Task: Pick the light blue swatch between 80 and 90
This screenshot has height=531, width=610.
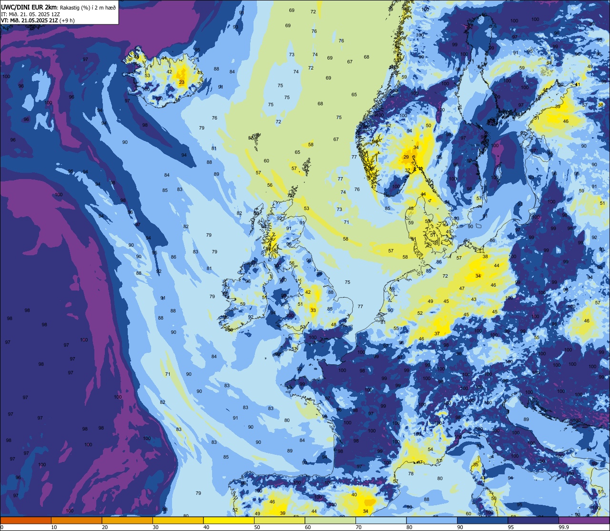Action: pos(432,521)
